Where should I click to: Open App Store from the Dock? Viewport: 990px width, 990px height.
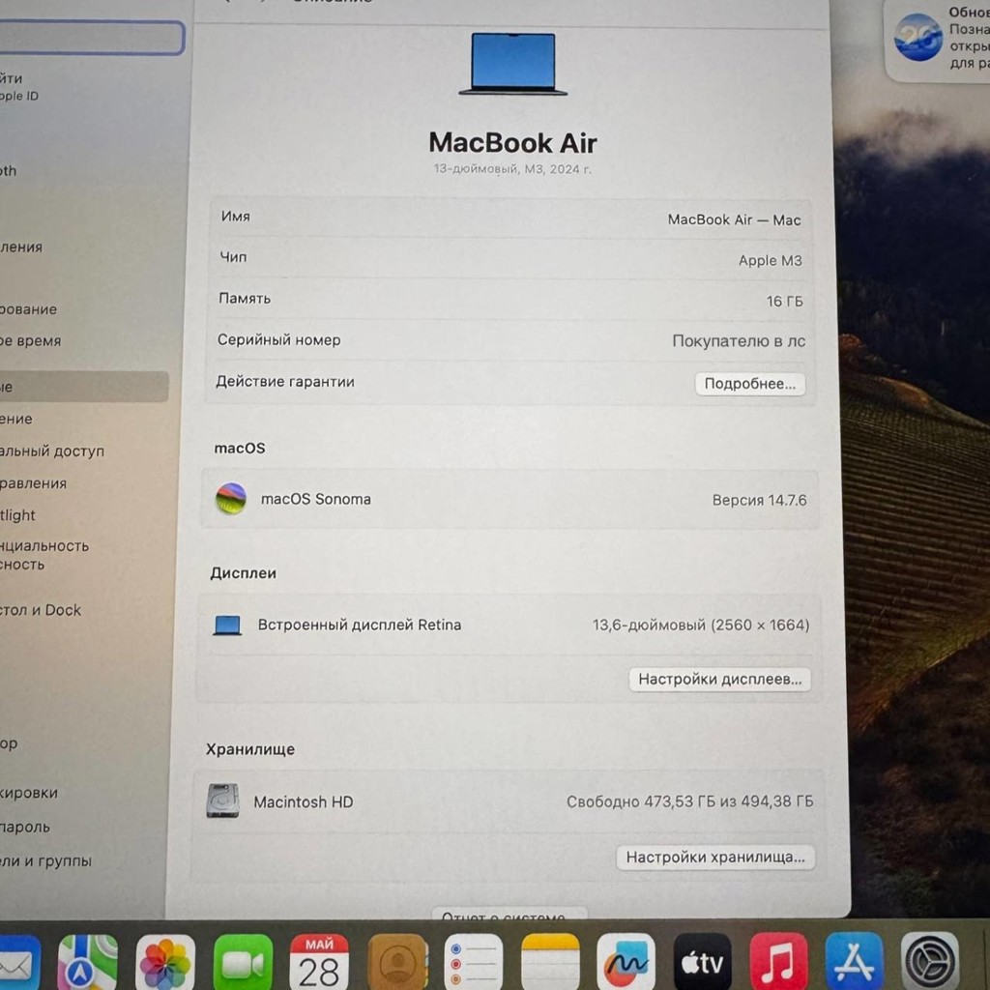coord(855,960)
